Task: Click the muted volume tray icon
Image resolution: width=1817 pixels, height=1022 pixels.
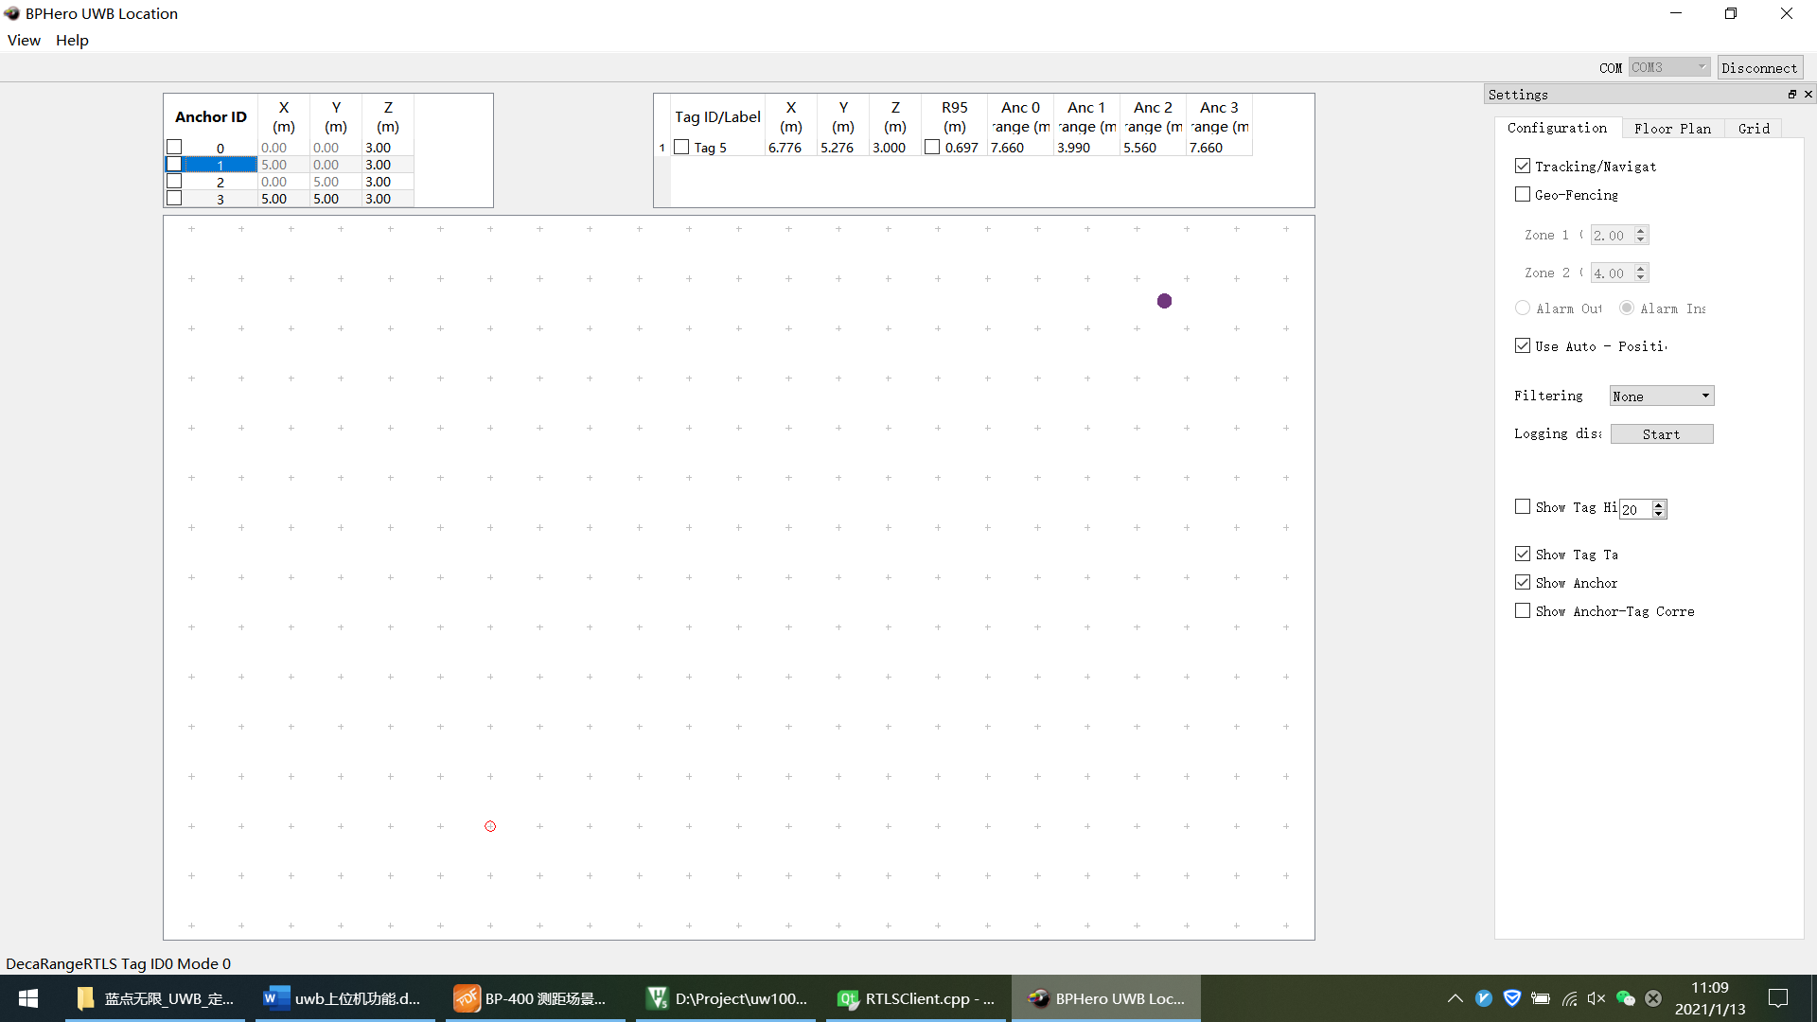Action: pyautogui.click(x=1596, y=998)
